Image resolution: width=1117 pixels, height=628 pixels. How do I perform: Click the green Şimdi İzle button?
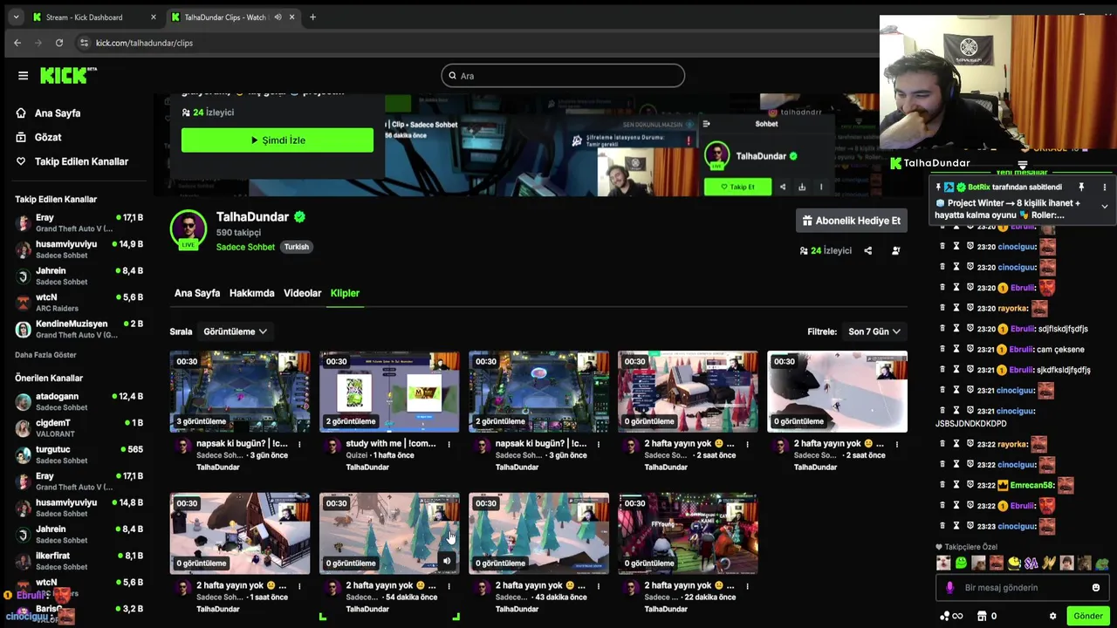(278, 140)
